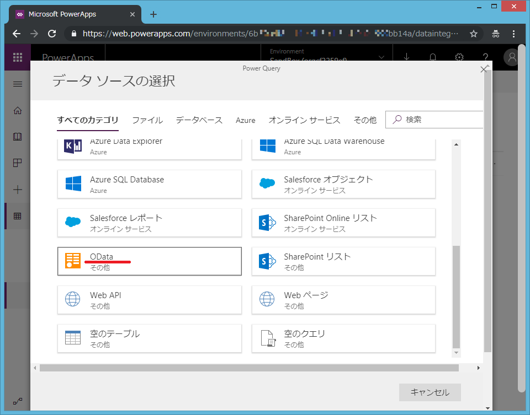
Task: Go to Home in left sidebar
Action: click(18, 110)
